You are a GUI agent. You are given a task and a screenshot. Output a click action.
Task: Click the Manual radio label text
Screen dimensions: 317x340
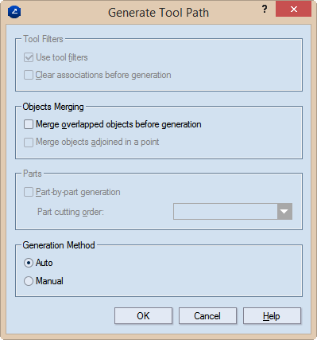(49, 281)
